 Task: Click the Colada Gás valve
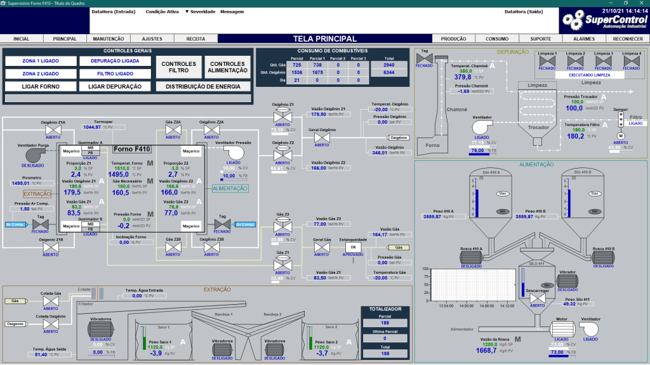(51, 301)
